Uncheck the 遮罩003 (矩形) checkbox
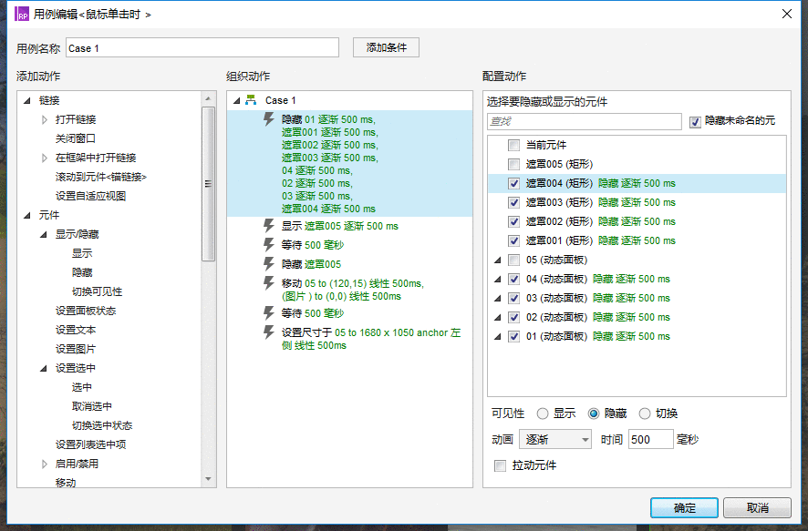Image resolution: width=808 pixels, height=531 pixels. click(513, 202)
